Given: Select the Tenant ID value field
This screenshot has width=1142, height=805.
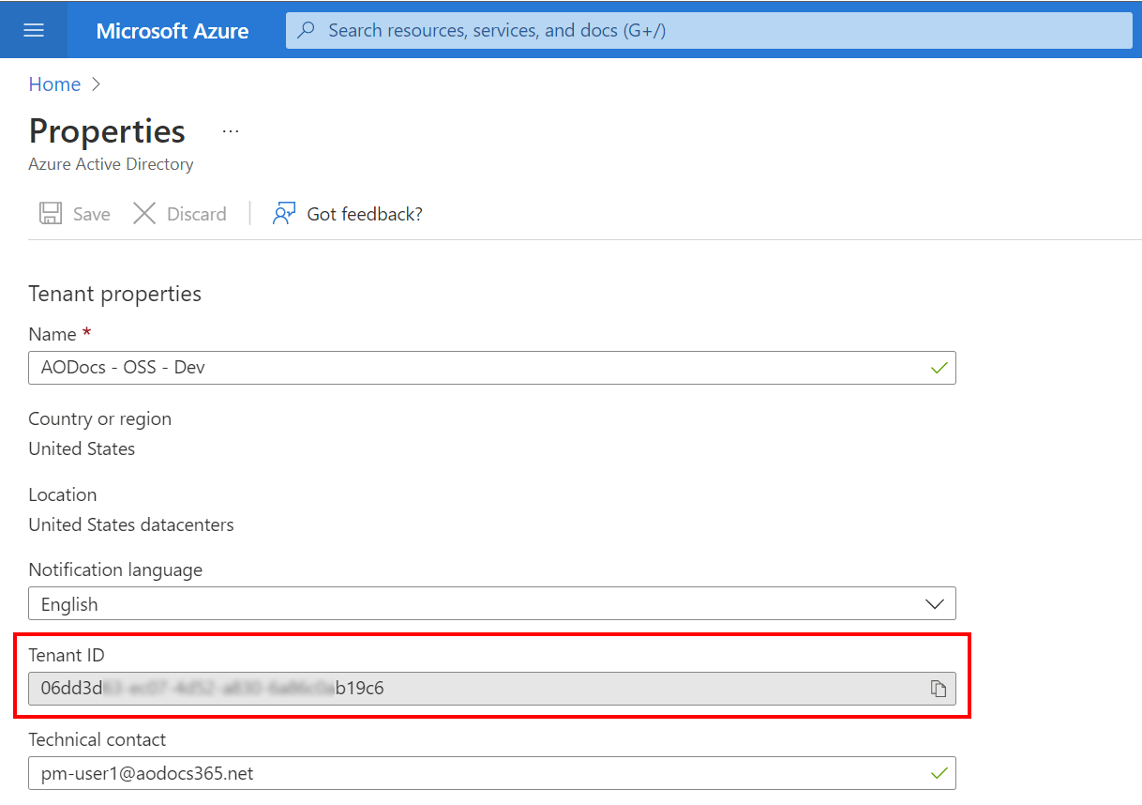Looking at the screenshot, I should [x=469, y=689].
